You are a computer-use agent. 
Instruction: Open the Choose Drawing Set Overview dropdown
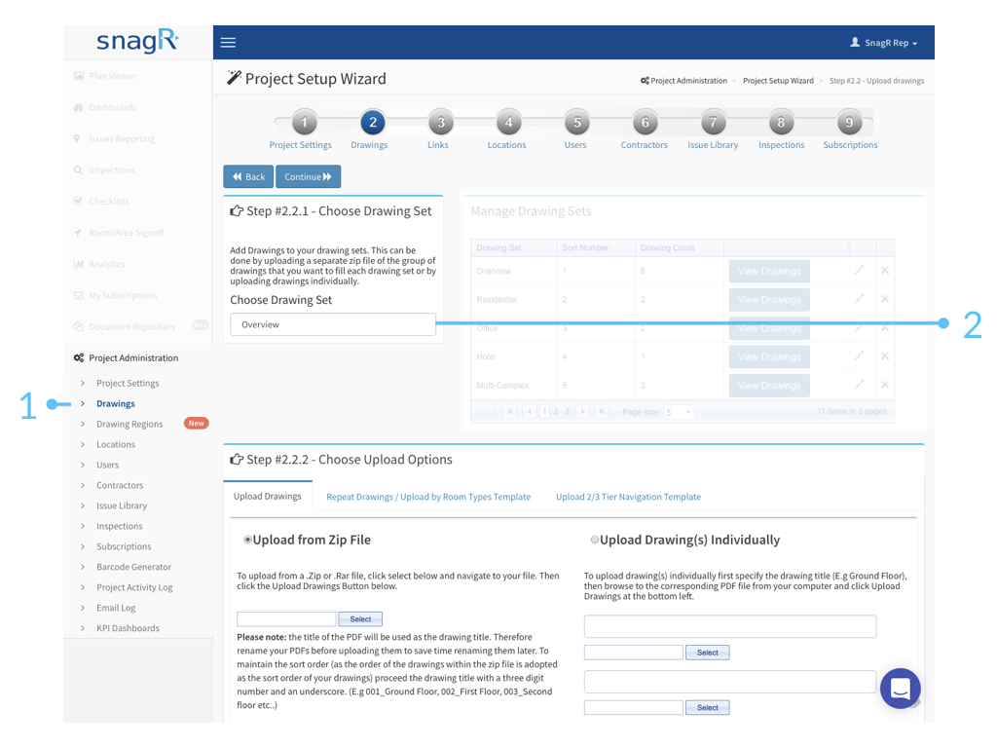click(x=333, y=324)
